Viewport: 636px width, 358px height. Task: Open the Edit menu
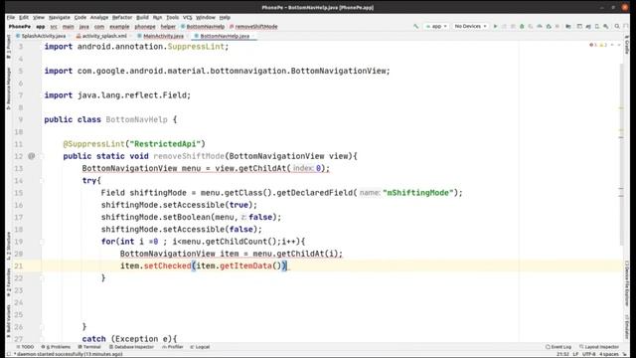click(x=24, y=18)
